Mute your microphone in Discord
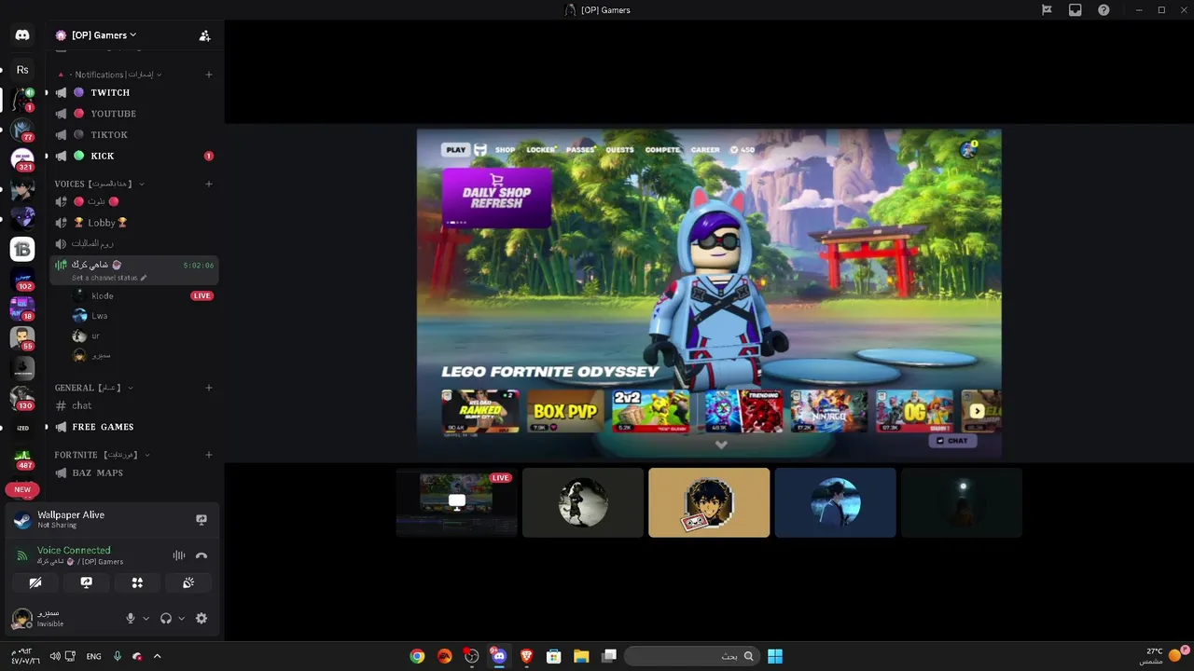 click(x=131, y=618)
